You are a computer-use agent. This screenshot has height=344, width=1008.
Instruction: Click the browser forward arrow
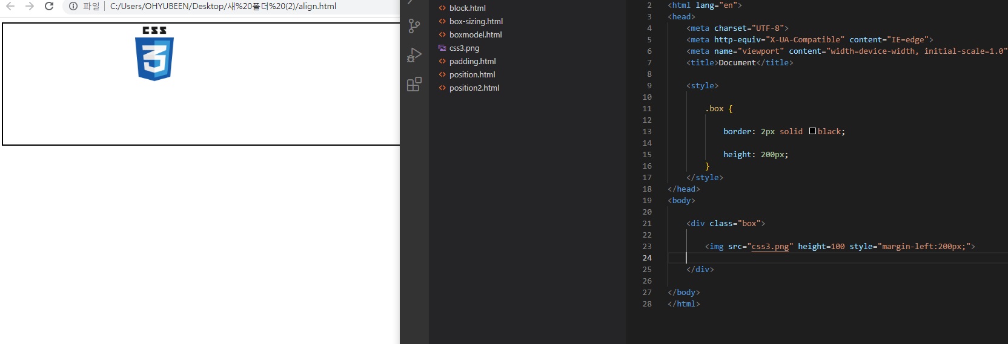(30, 6)
